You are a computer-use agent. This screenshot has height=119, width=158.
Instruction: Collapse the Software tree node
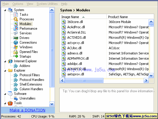tap(5, 94)
